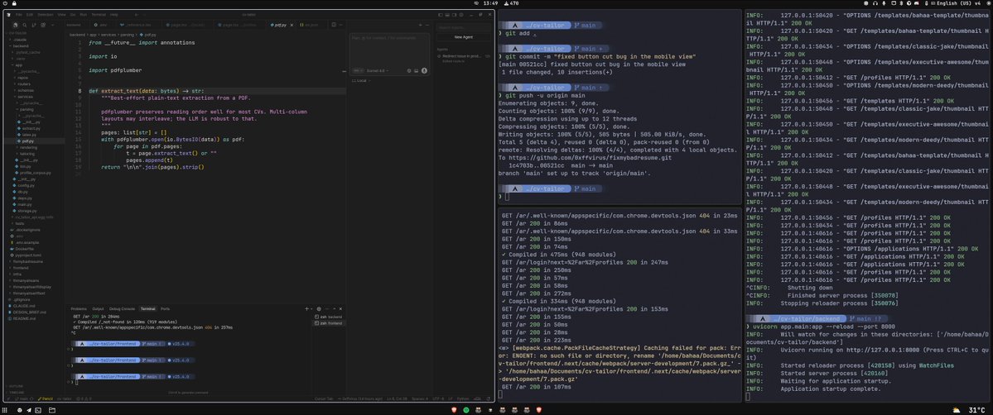This screenshot has width=993, height=415.
Task: Maximize terminal panel with the chevron up icon
Action: [335, 308]
